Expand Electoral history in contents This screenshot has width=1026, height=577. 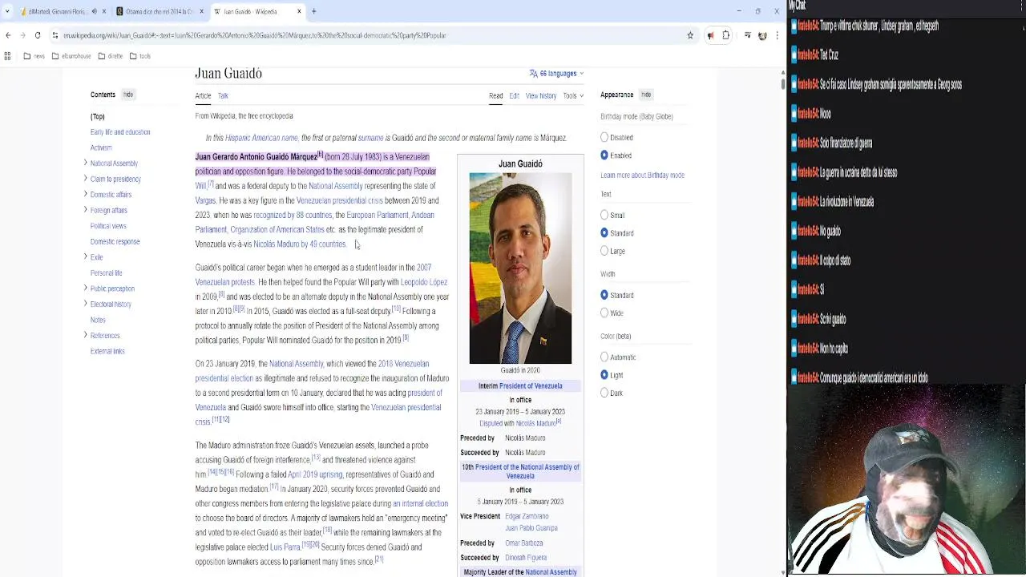[x=85, y=305]
